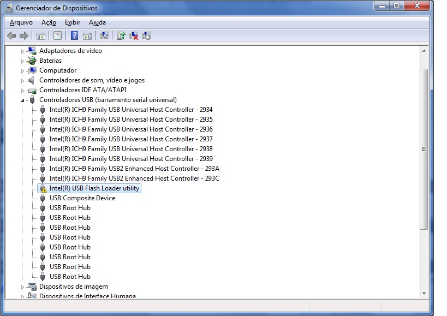Open the Arquivo menu
The height and width of the screenshot is (316, 447).
point(21,22)
